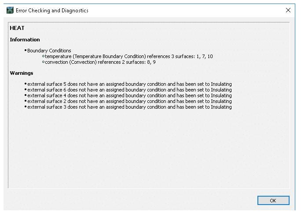Click the Warnings section heading
The width and height of the screenshot is (301, 216).
click(22, 73)
